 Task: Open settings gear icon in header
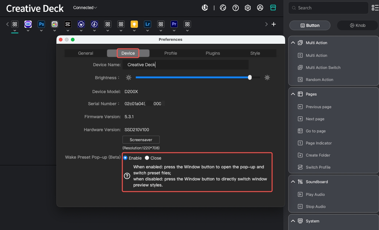tap(248, 8)
